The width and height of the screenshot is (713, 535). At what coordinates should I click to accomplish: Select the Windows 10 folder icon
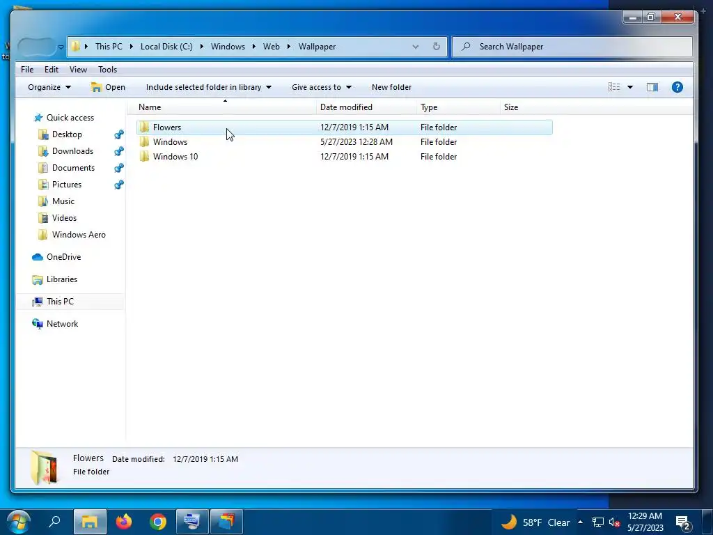(144, 156)
